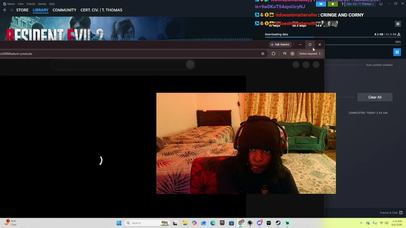
Task: Click the Resident Evil 2 banner in Steam
Action: click(x=126, y=28)
